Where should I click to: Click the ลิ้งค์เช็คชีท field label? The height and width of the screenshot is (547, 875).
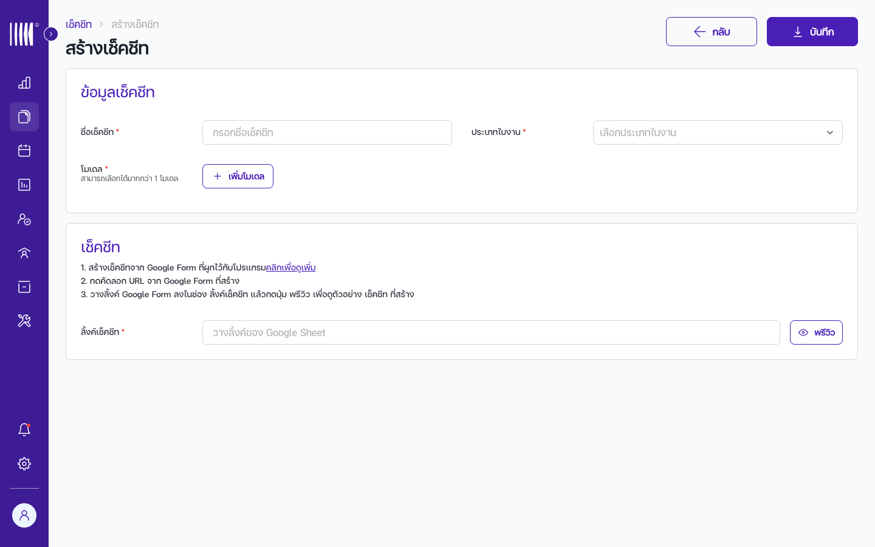(100, 332)
